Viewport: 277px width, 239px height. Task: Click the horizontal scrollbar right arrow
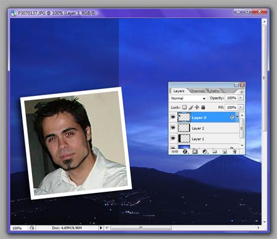tap(259, 228)
